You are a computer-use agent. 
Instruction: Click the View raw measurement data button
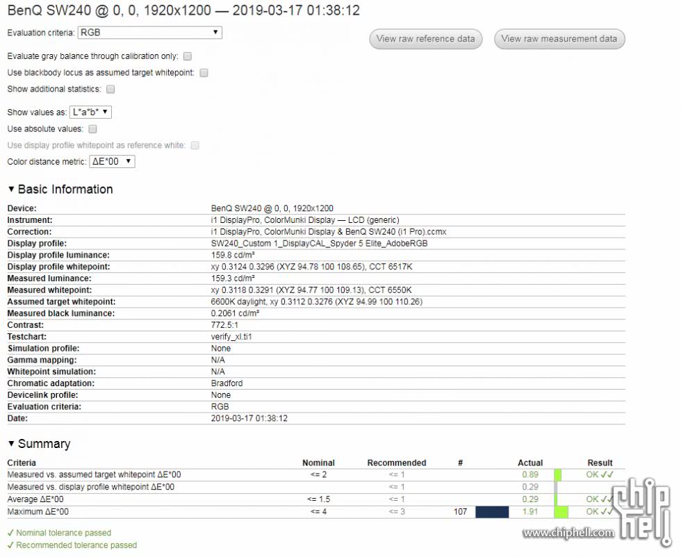coord(559,39)
